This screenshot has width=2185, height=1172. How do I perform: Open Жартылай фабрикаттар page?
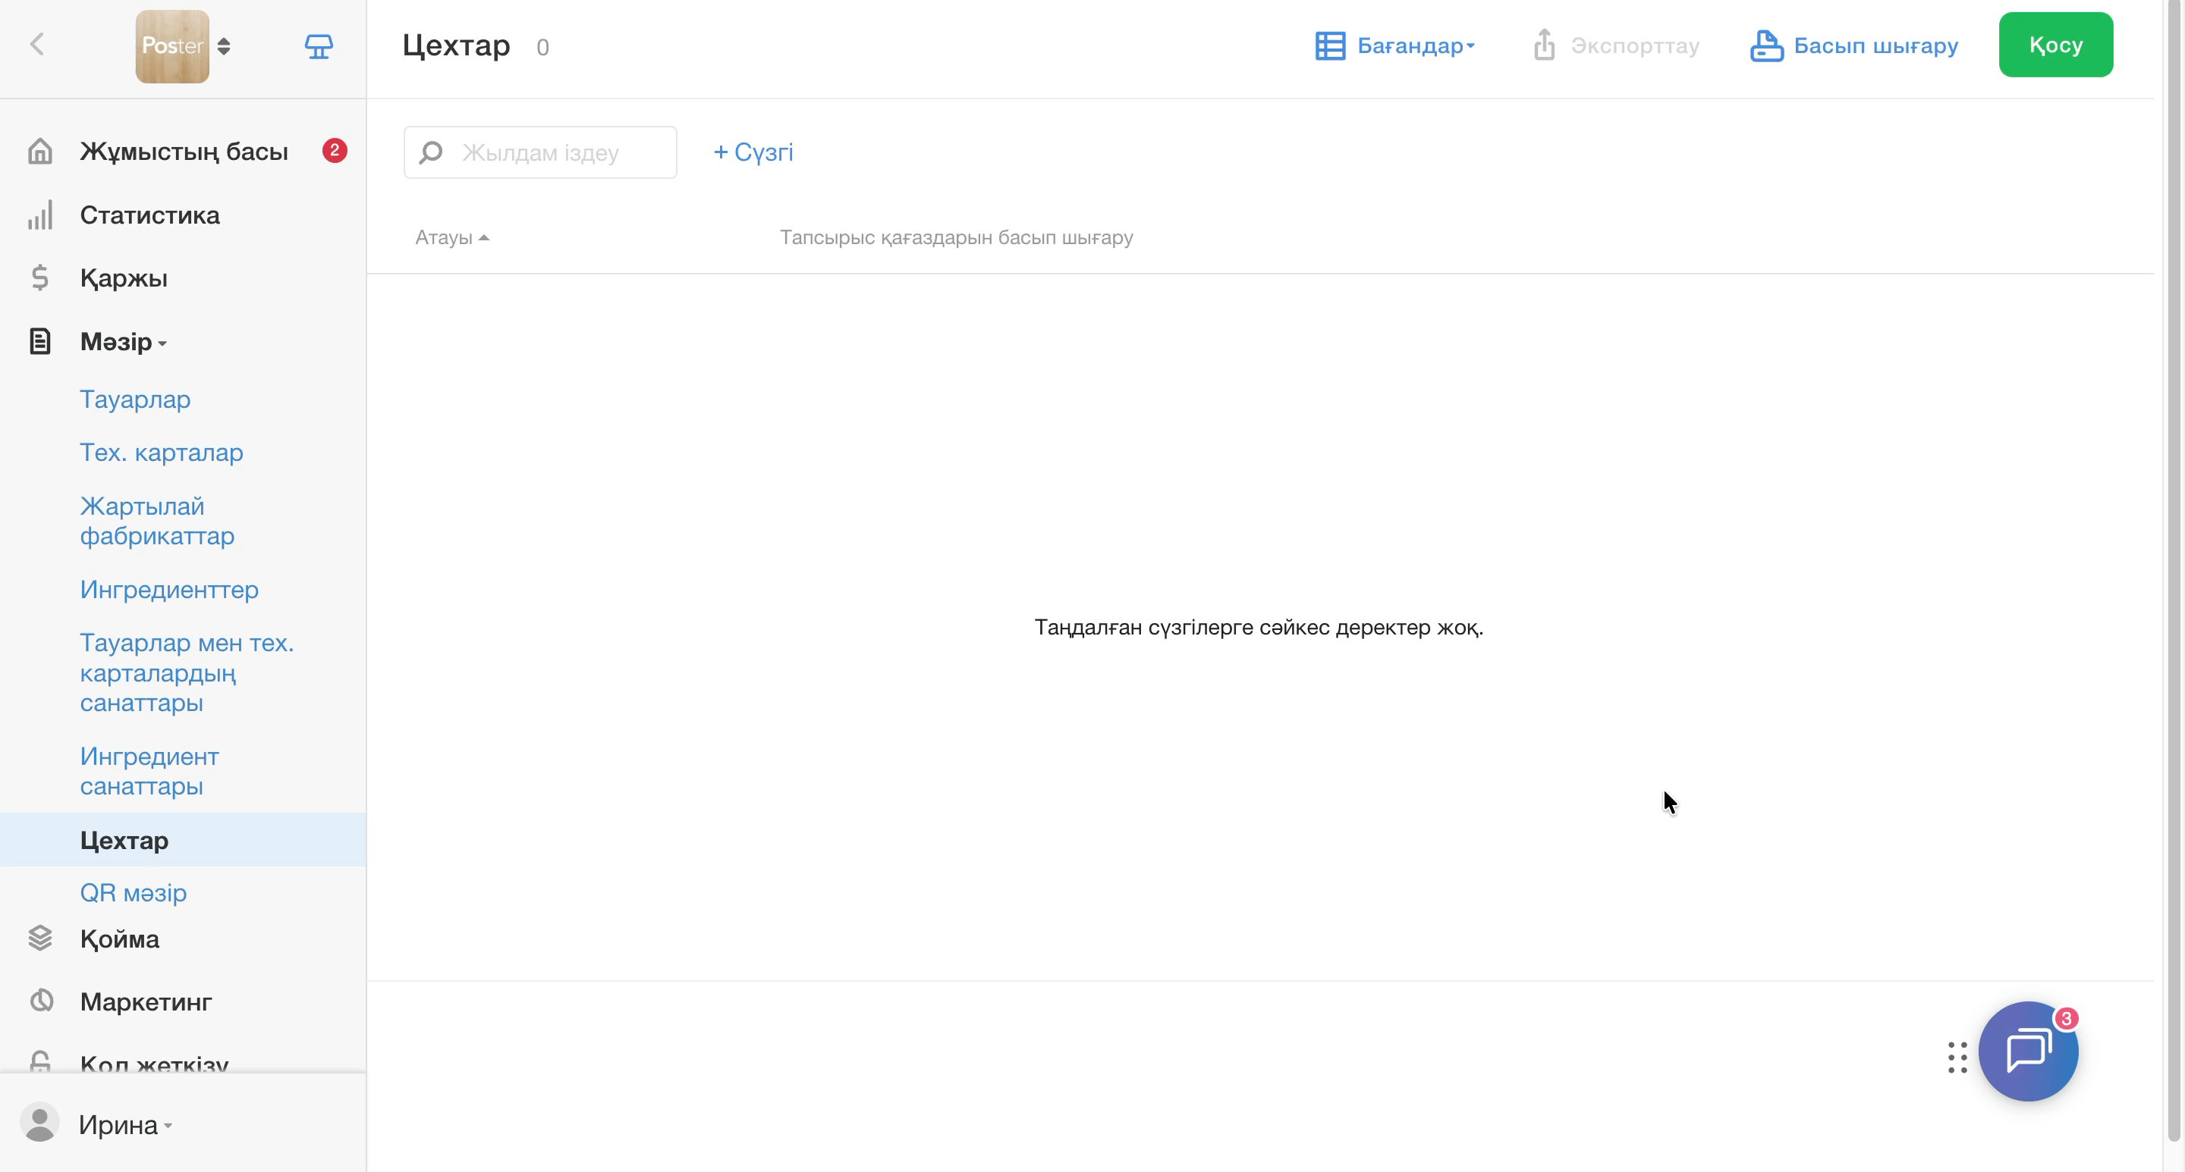coord(157,521)
